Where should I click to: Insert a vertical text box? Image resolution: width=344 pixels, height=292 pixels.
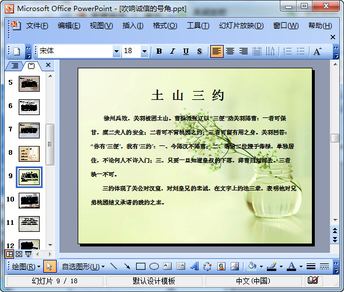tap(181, 266)
